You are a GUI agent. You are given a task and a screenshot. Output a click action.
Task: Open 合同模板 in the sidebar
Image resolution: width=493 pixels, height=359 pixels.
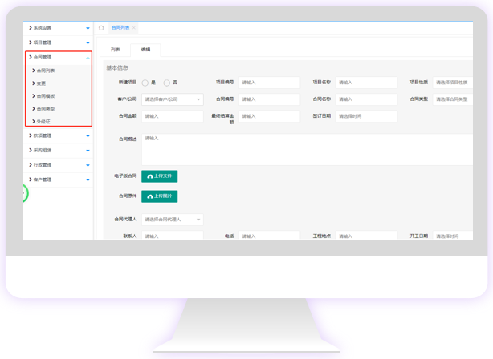46,96
